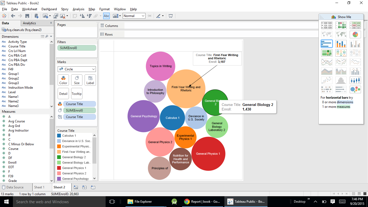Select treemap chart in Show Me
The image size is (368, 207).
(327, 53)
